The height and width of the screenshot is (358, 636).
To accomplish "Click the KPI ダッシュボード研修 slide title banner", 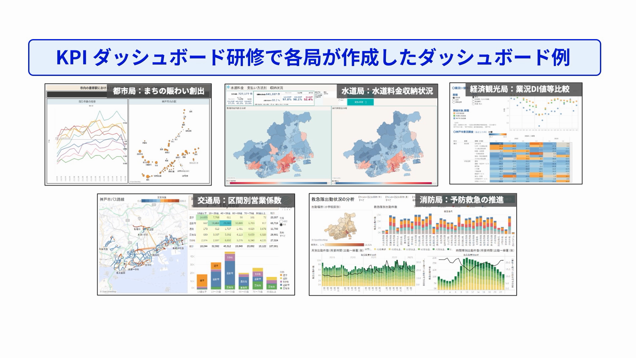I will 314,57.
